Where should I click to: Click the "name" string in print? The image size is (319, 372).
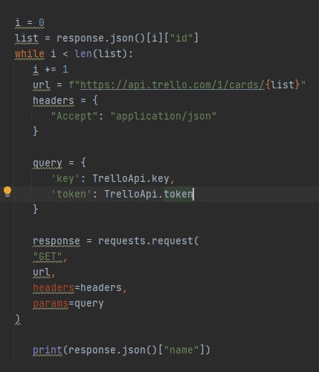tap(181, 350)
